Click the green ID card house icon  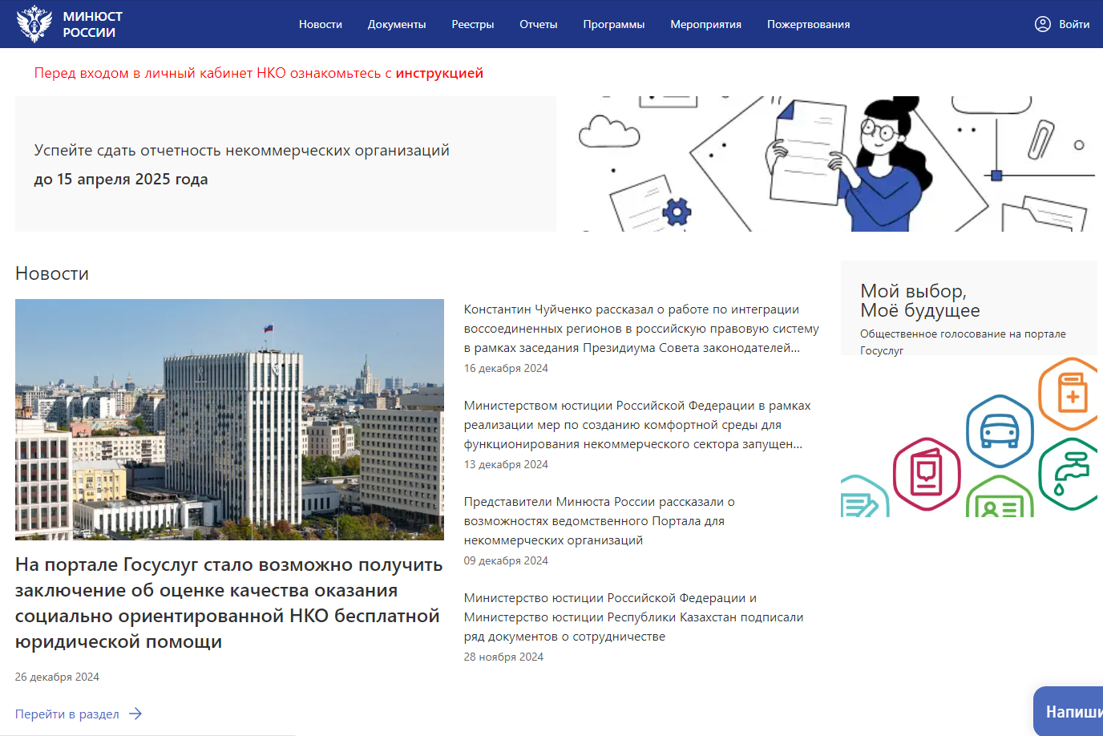999,501
